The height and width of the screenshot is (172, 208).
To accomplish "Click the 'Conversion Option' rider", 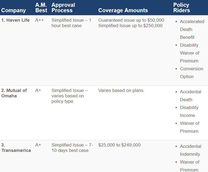I will (192, 73).
